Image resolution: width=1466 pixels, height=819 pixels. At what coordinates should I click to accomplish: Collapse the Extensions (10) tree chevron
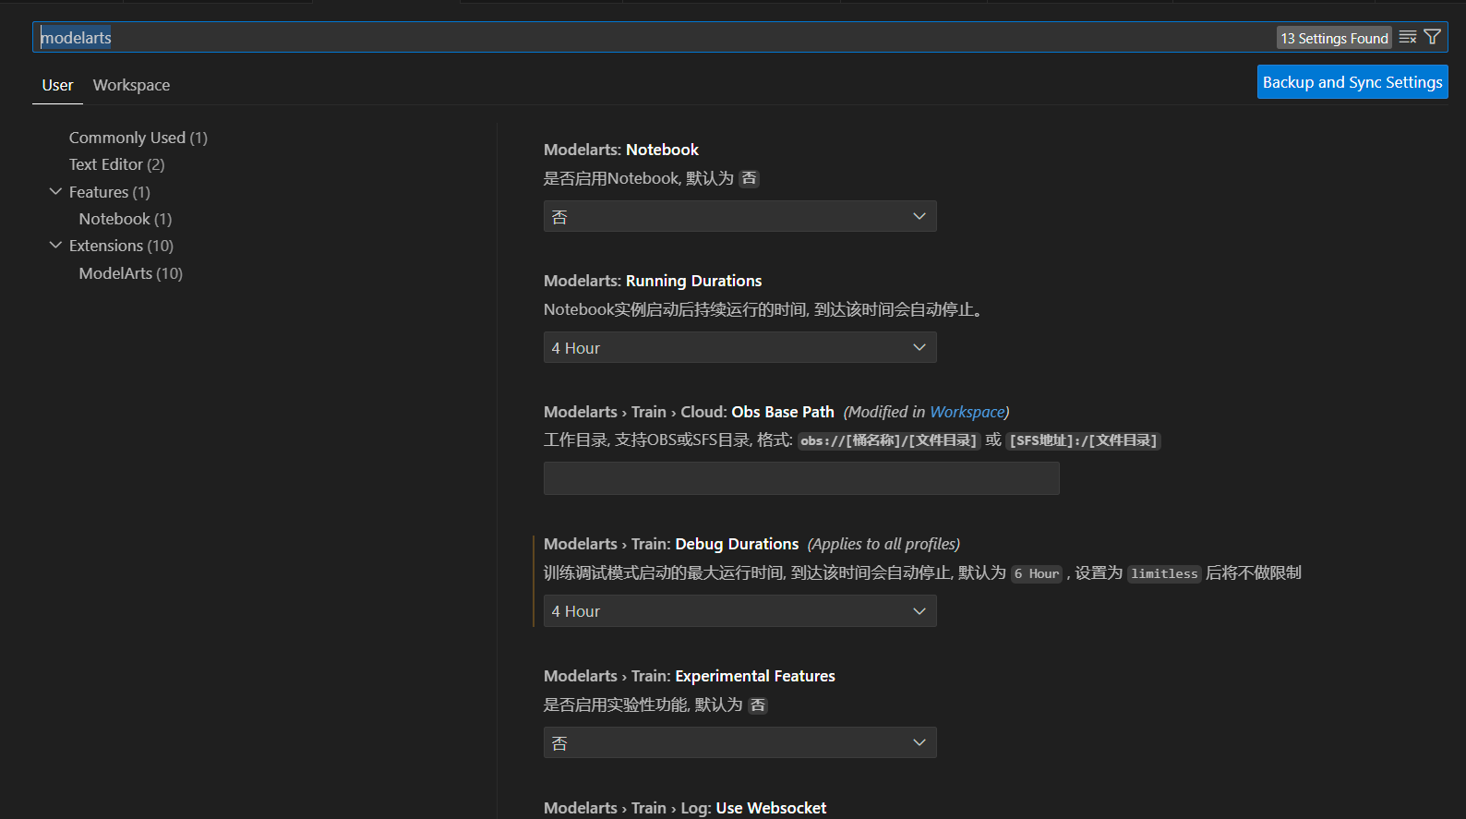pos(55,246)
